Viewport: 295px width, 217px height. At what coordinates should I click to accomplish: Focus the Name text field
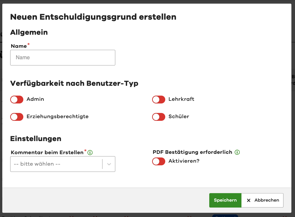[63, 58]
